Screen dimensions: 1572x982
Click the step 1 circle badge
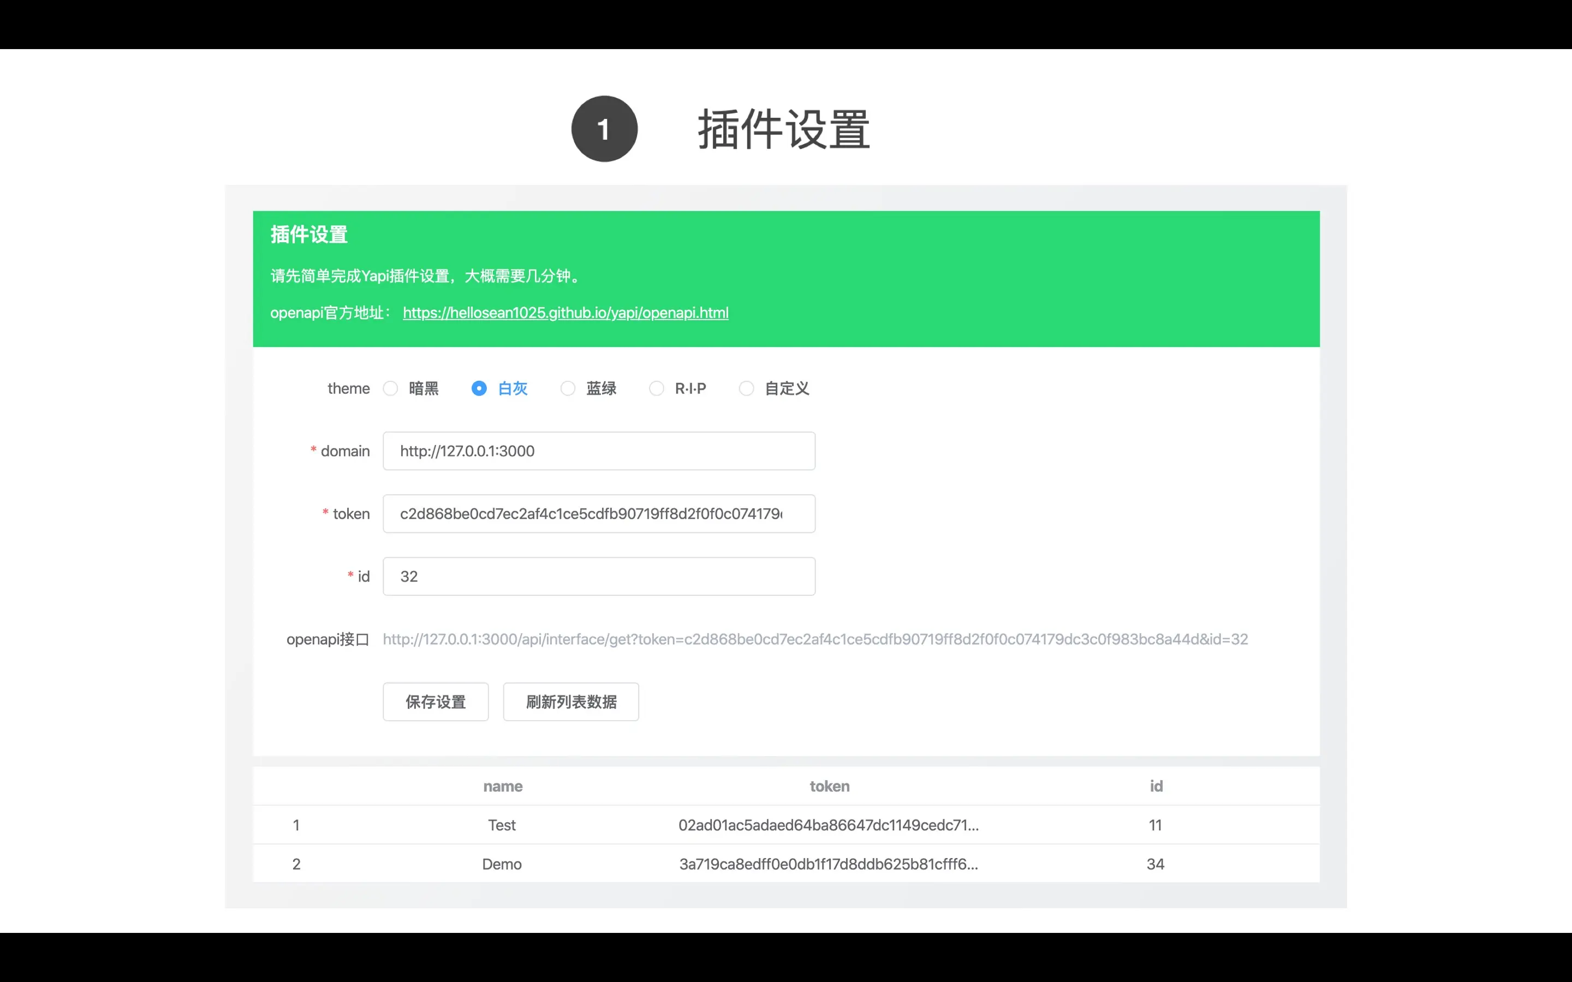(604, 129)
